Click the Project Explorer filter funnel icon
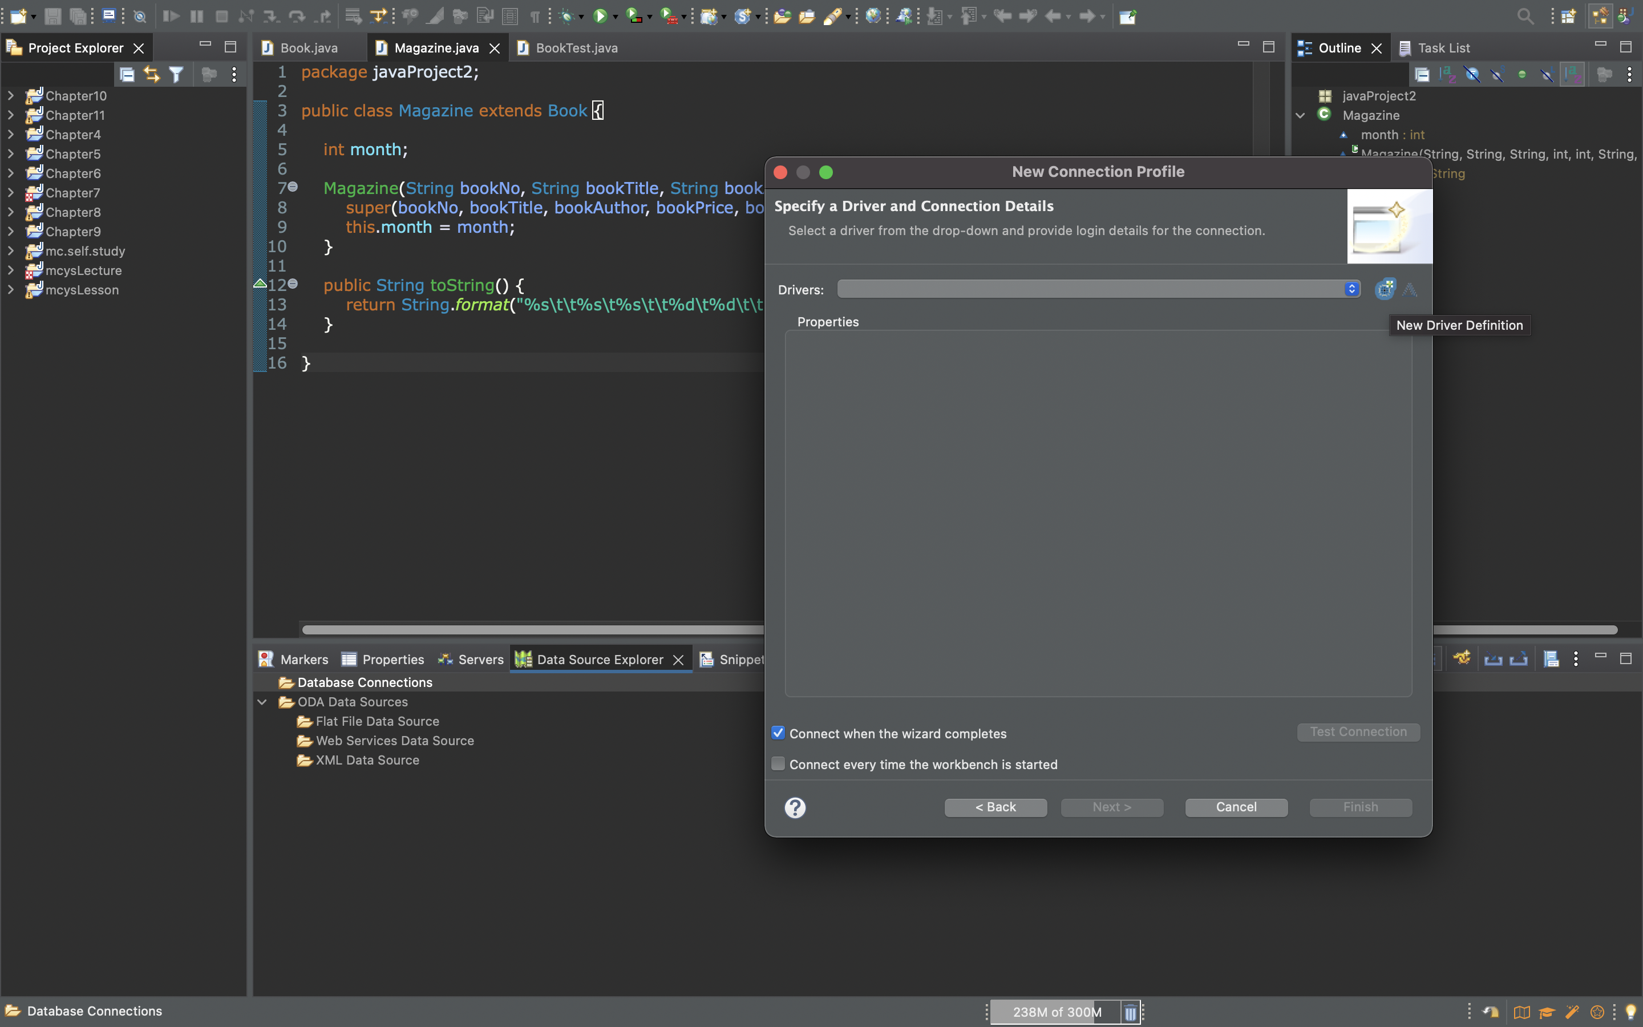The width and height of the screenshot is (1643, 1027). [176, 75]
